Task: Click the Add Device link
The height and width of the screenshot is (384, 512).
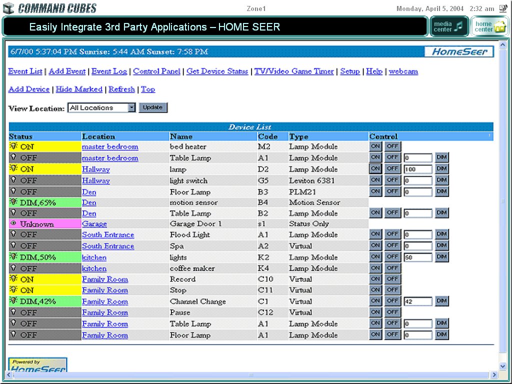Action: pyautogui.click(x=29, y=89)
